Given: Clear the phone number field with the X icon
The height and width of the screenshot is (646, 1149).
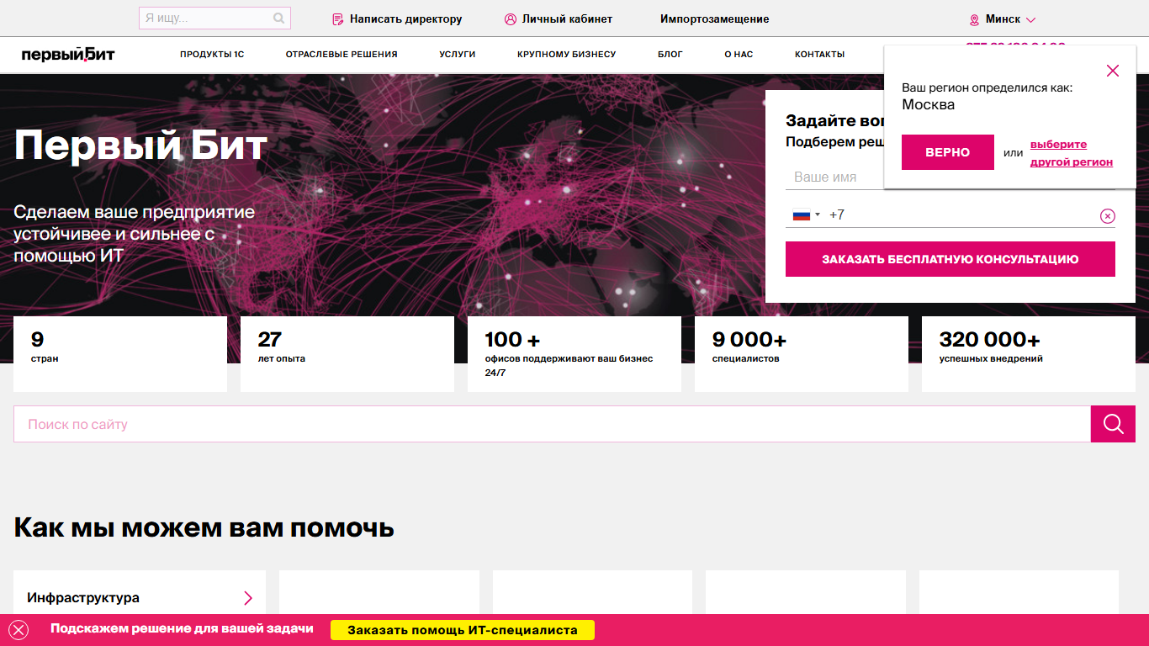Looking at the screenshot, I should click(1108, 216).
